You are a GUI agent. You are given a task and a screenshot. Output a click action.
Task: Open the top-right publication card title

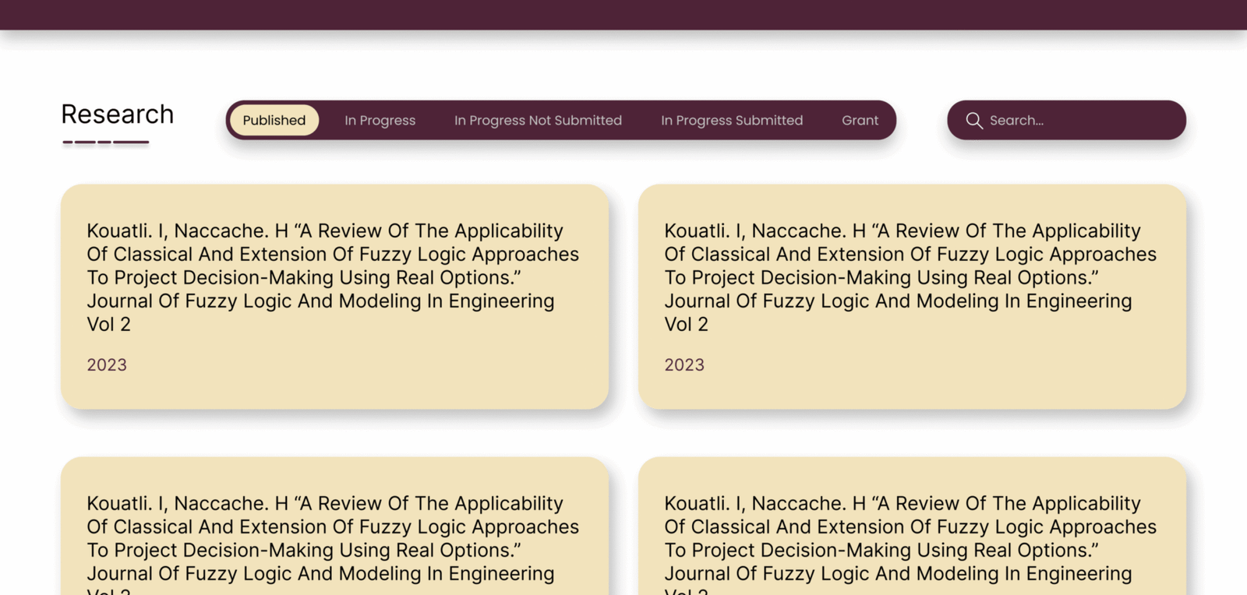point(910,266)
